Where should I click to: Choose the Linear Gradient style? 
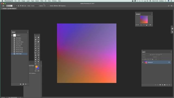point(16,6)
